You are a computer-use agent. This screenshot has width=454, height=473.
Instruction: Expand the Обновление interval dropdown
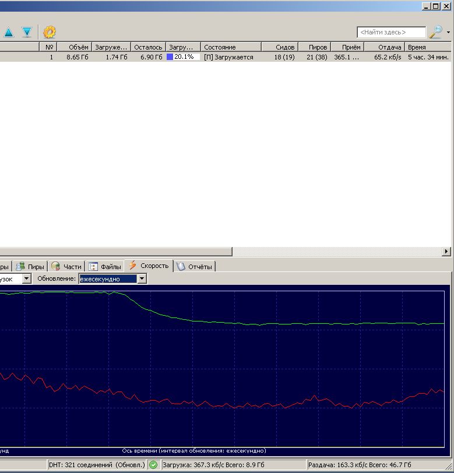click(142, 279)
